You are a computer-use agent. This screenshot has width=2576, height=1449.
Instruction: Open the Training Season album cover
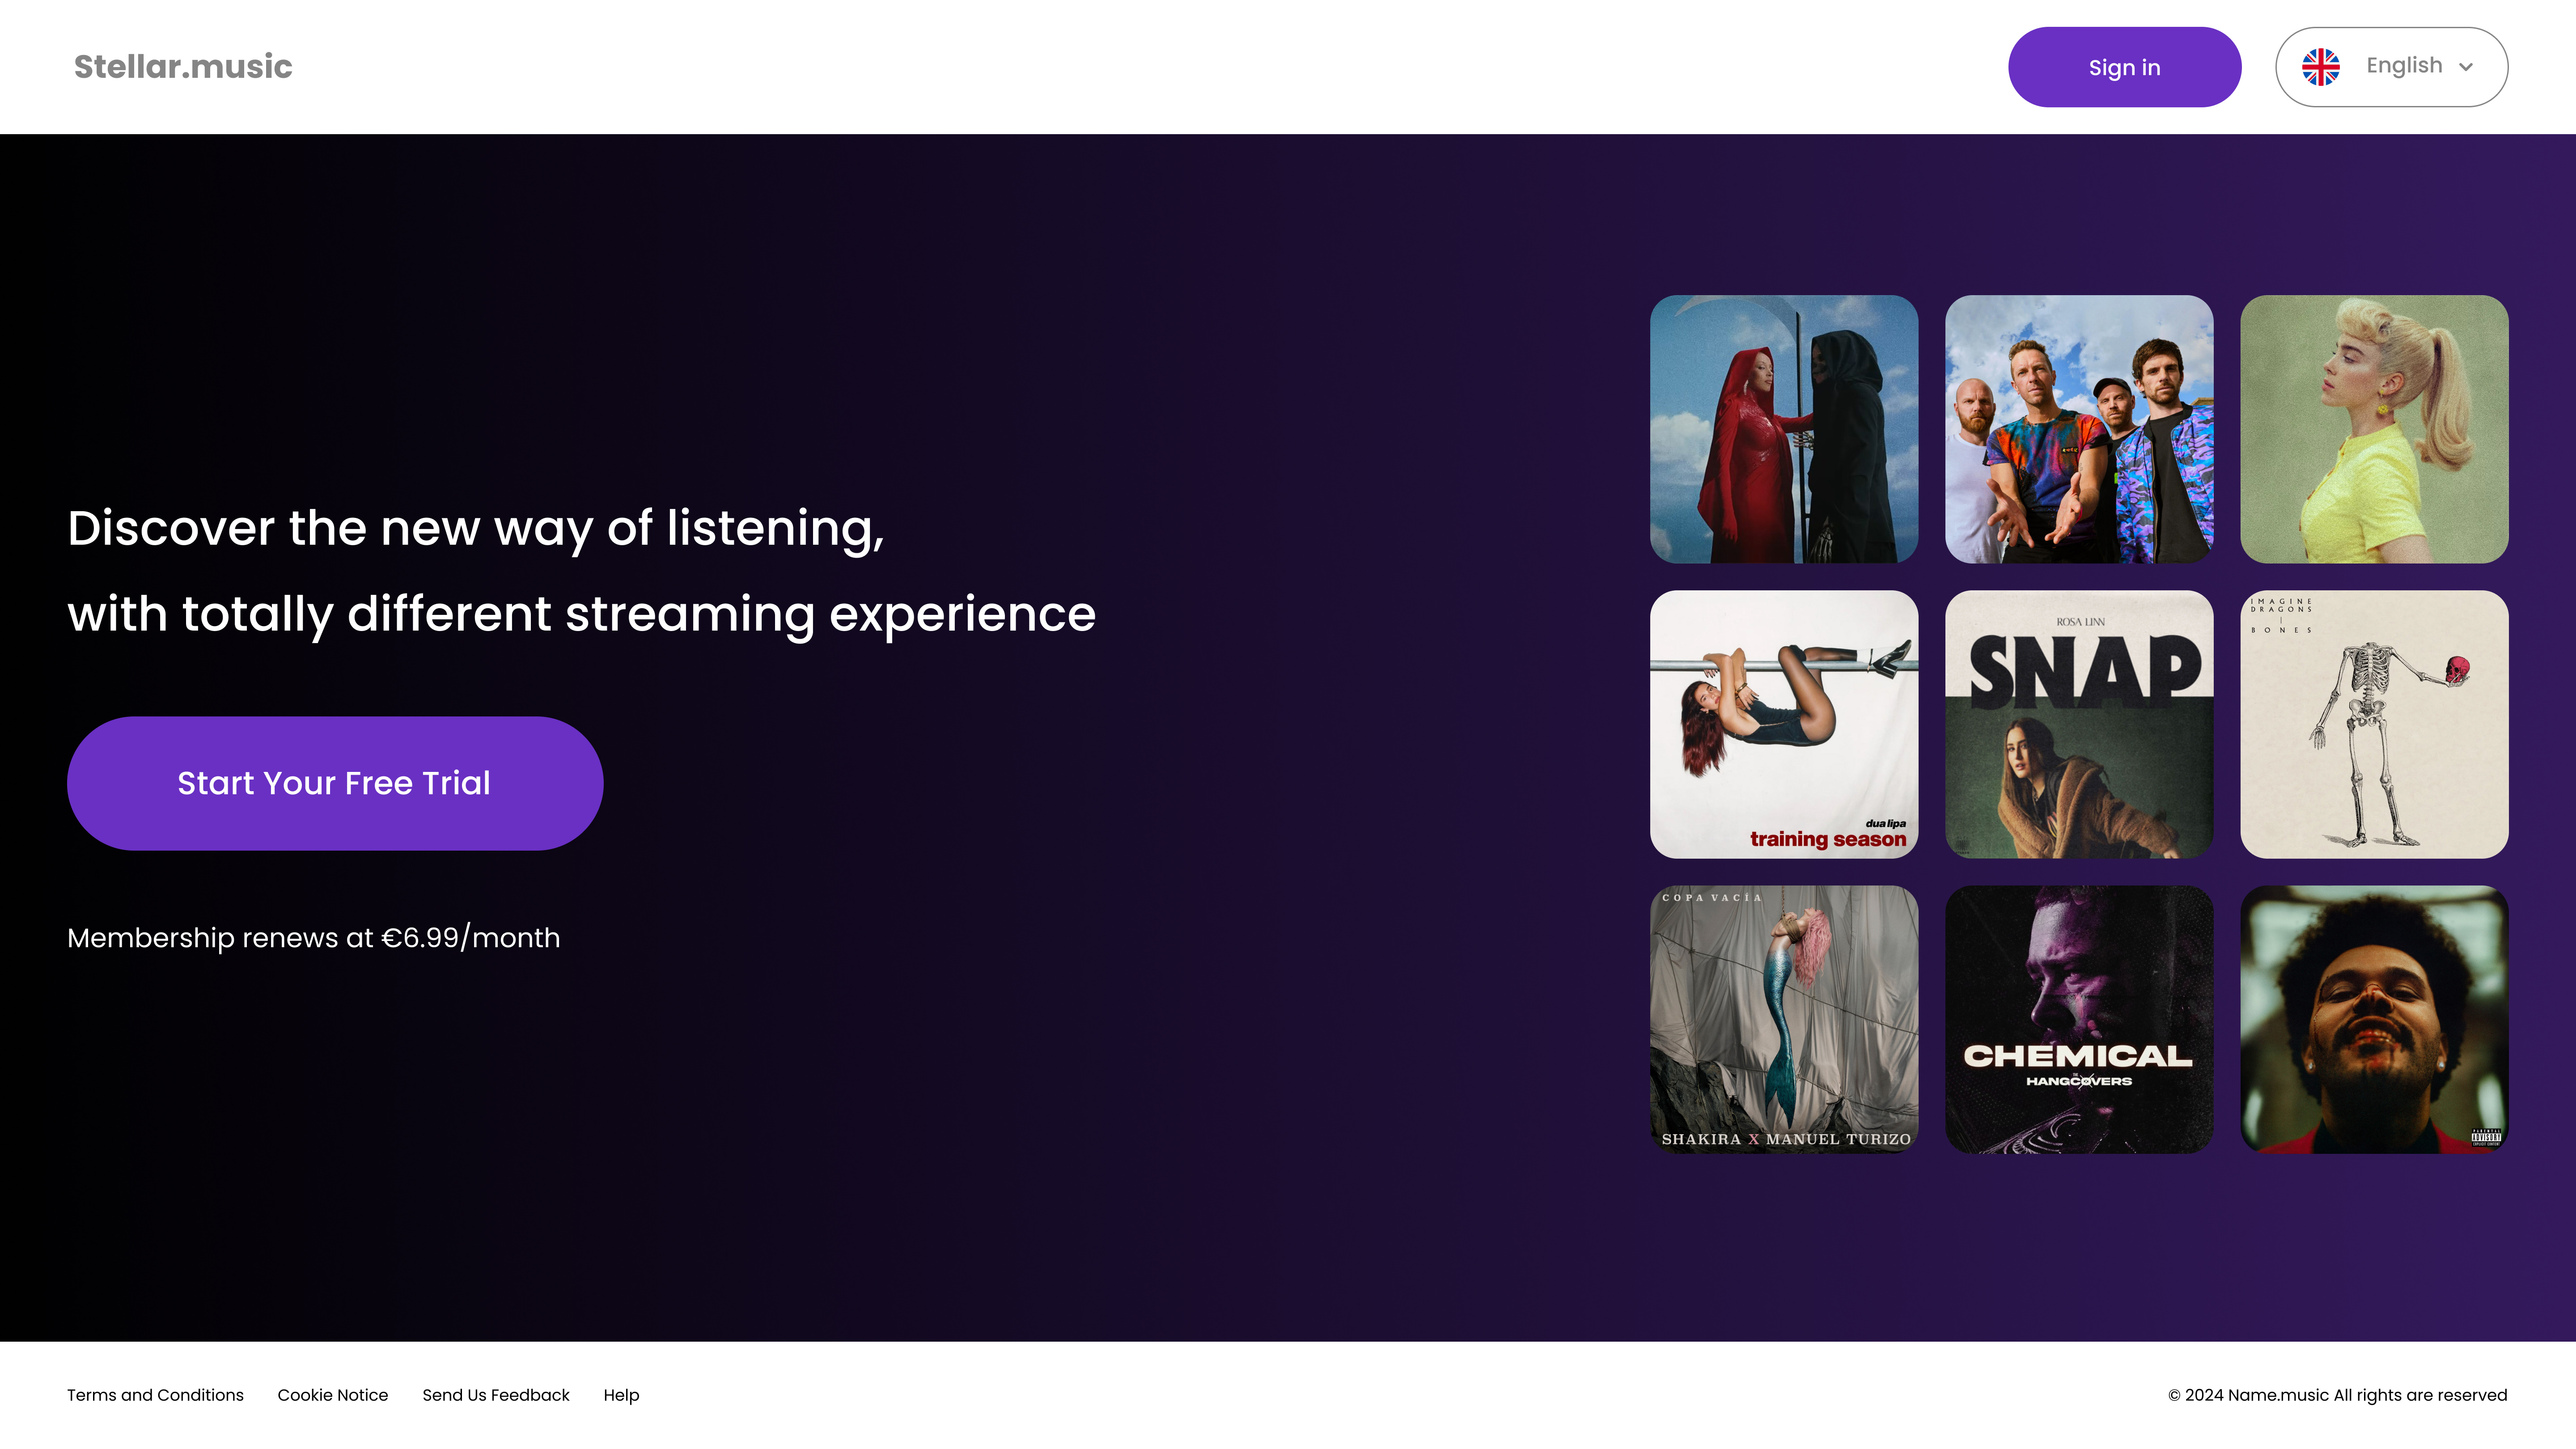1784,724
